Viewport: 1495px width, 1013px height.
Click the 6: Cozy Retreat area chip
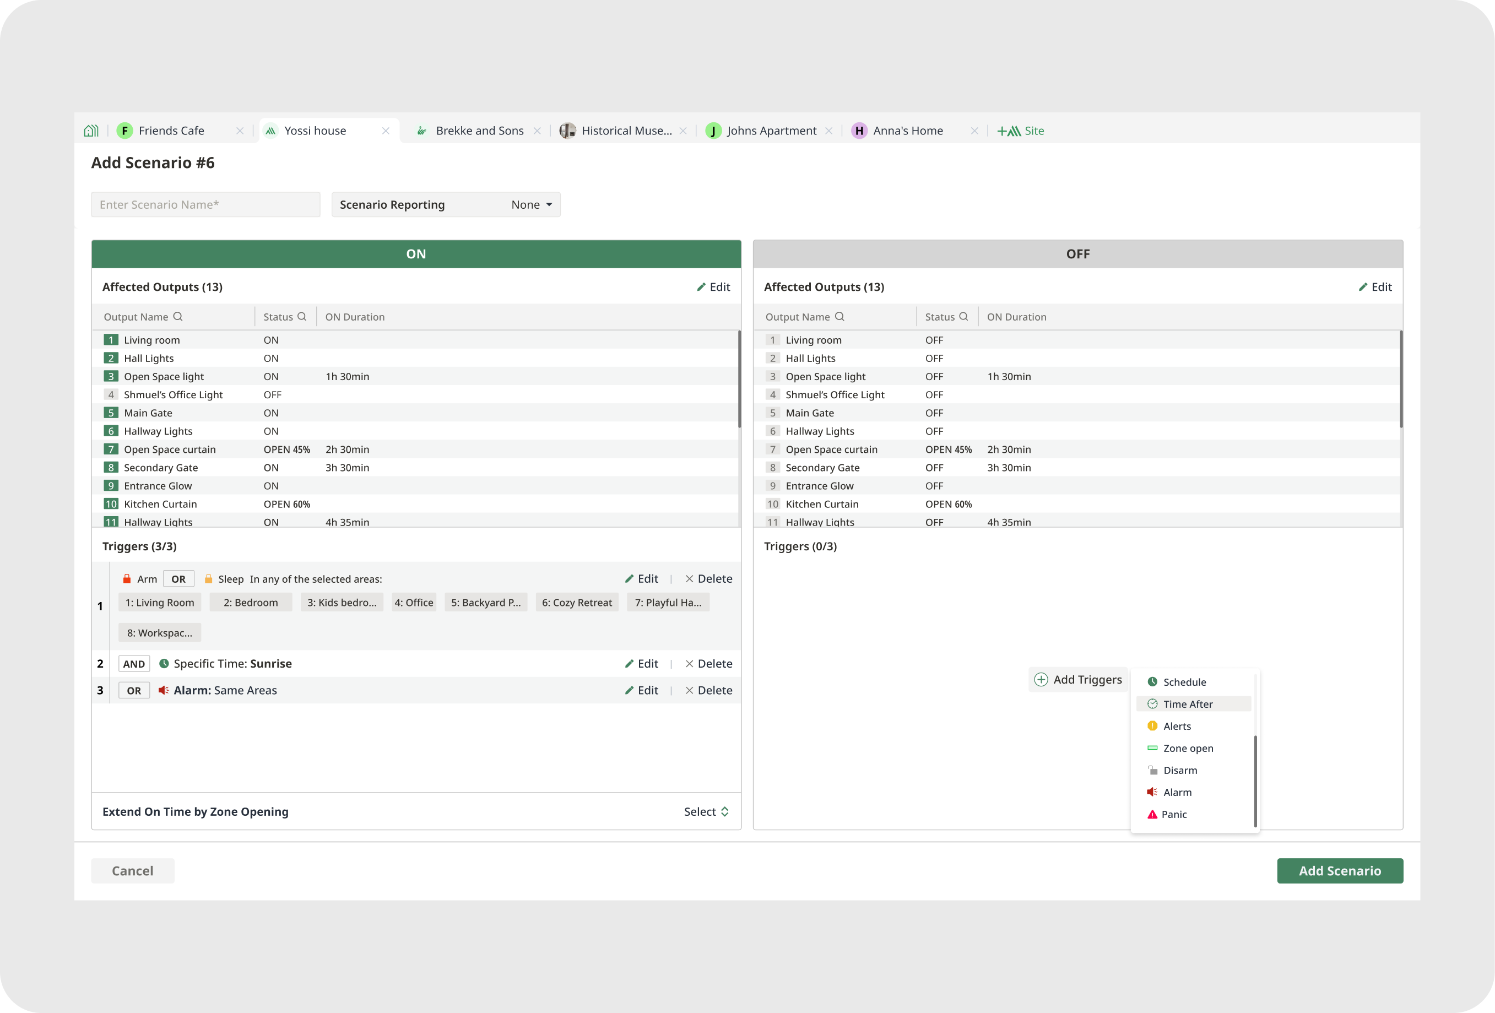[x=577, y=603]
